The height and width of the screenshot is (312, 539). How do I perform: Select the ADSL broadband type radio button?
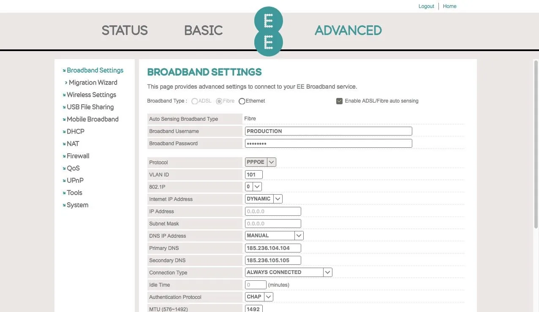(x=194, y=101)
